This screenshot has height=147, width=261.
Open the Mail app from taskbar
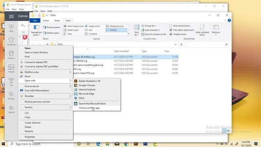pos(117,144)
